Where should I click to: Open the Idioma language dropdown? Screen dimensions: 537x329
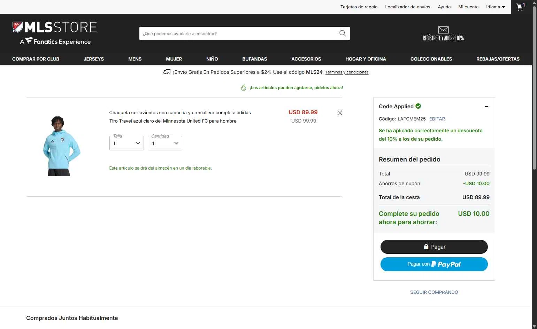coord(496,7)
